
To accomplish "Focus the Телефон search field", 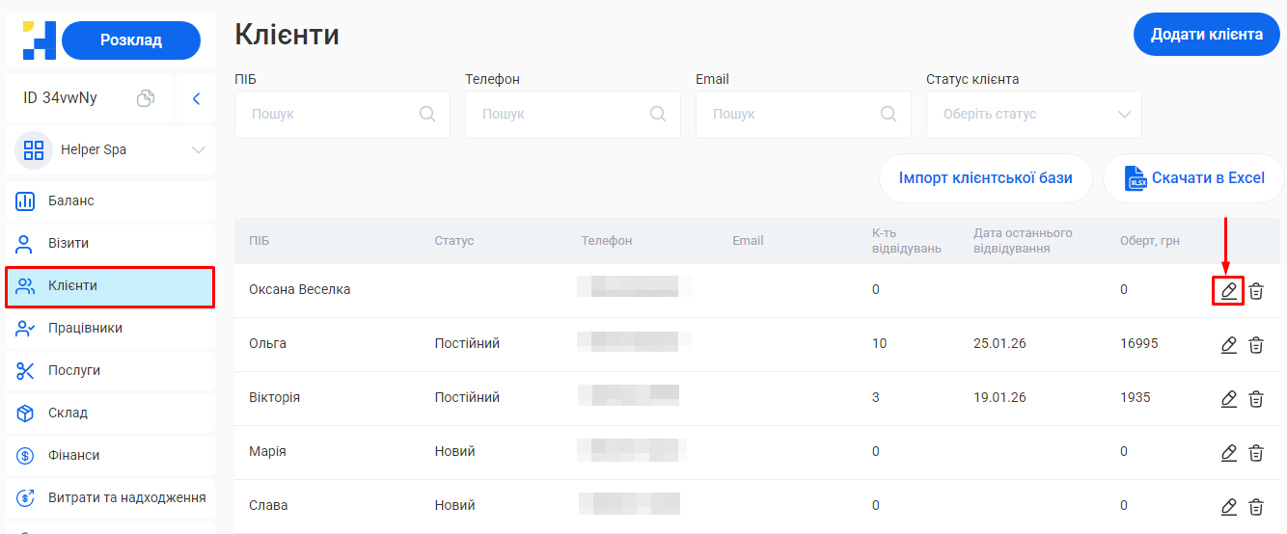I will click(560, 115).
